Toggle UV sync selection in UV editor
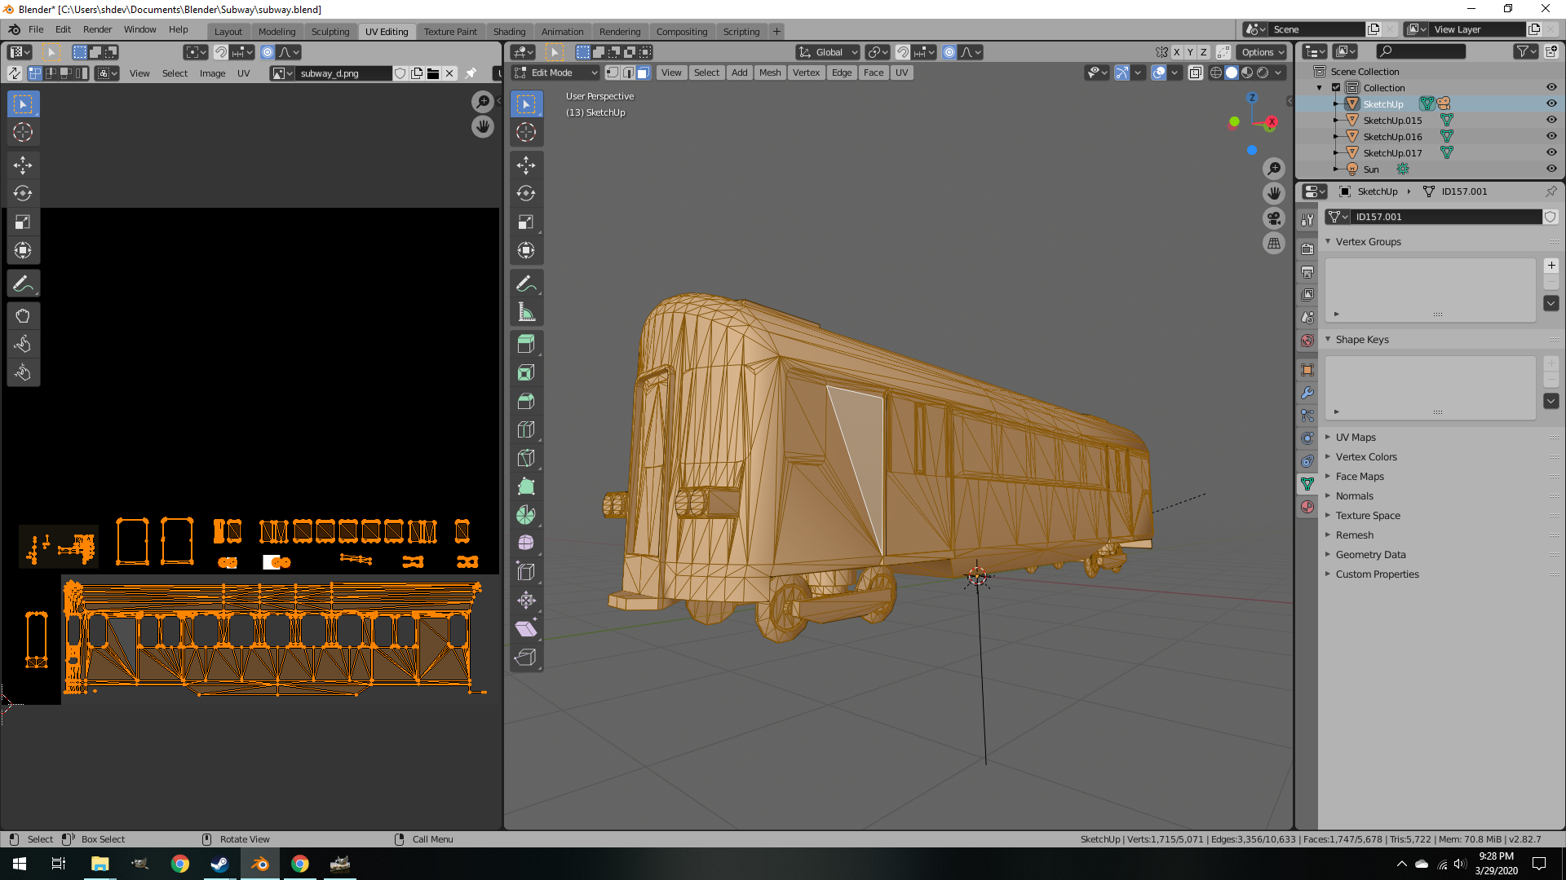1566x880 pixels. [x=15, y=73]
